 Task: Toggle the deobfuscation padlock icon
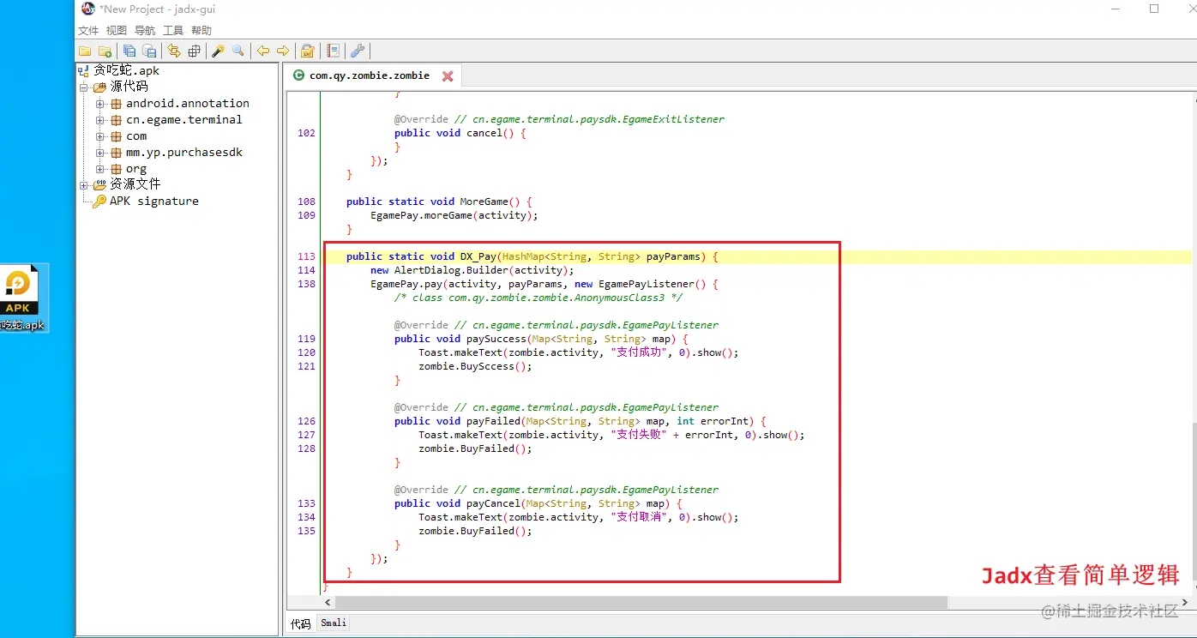click(308, 51)
